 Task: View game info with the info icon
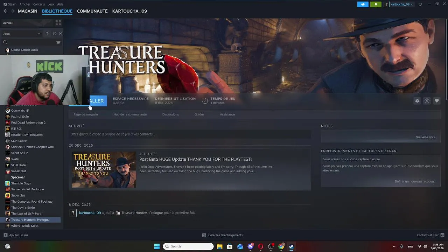pos(427,101)
